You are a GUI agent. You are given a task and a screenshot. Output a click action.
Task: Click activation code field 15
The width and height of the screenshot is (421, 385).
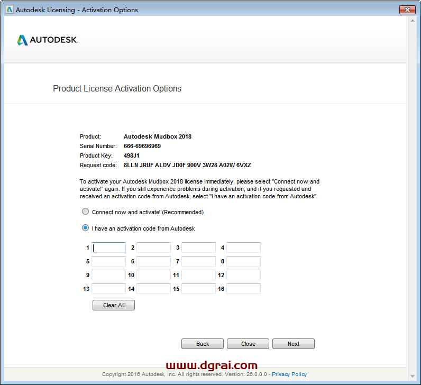[198, 289]
